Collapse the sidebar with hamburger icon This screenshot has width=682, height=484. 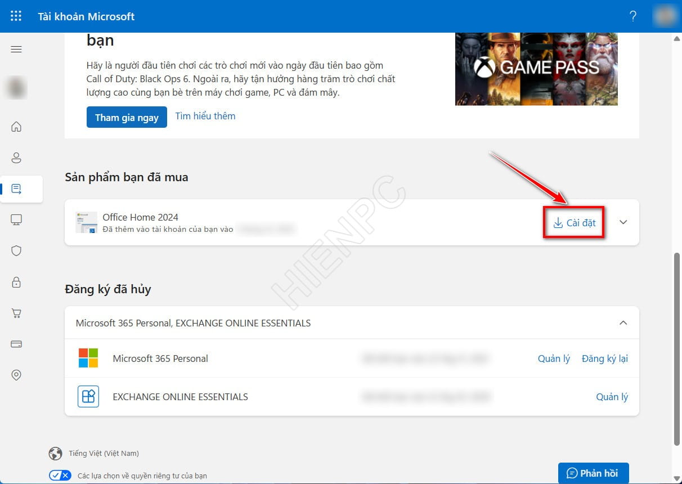click(16, 49)
